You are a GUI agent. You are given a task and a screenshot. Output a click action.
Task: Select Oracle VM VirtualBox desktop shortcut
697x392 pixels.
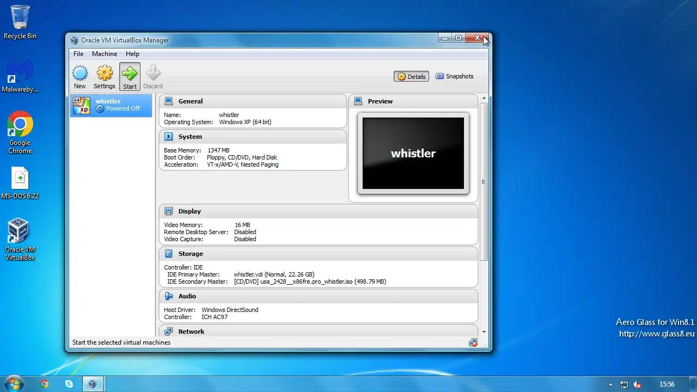tap(20, 240)
